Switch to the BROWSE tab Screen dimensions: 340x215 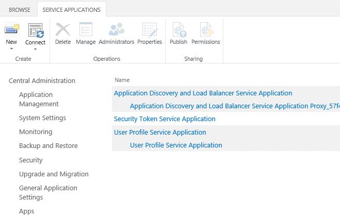tap(19, 10)
